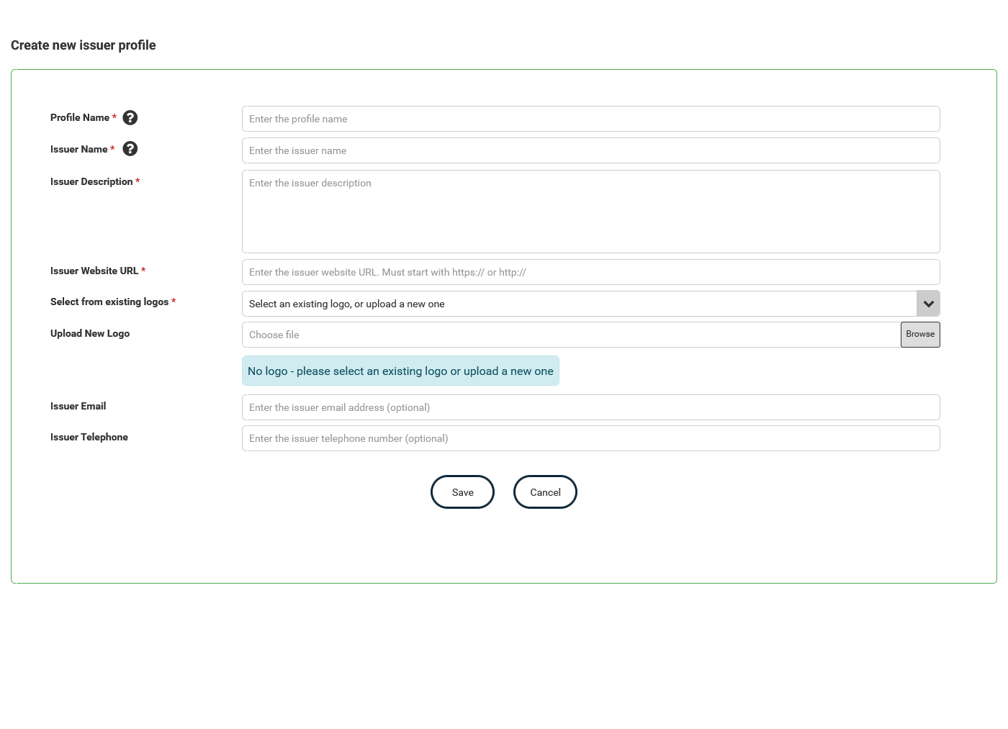Open help icon next to Issuer Name

click(130, 148)
